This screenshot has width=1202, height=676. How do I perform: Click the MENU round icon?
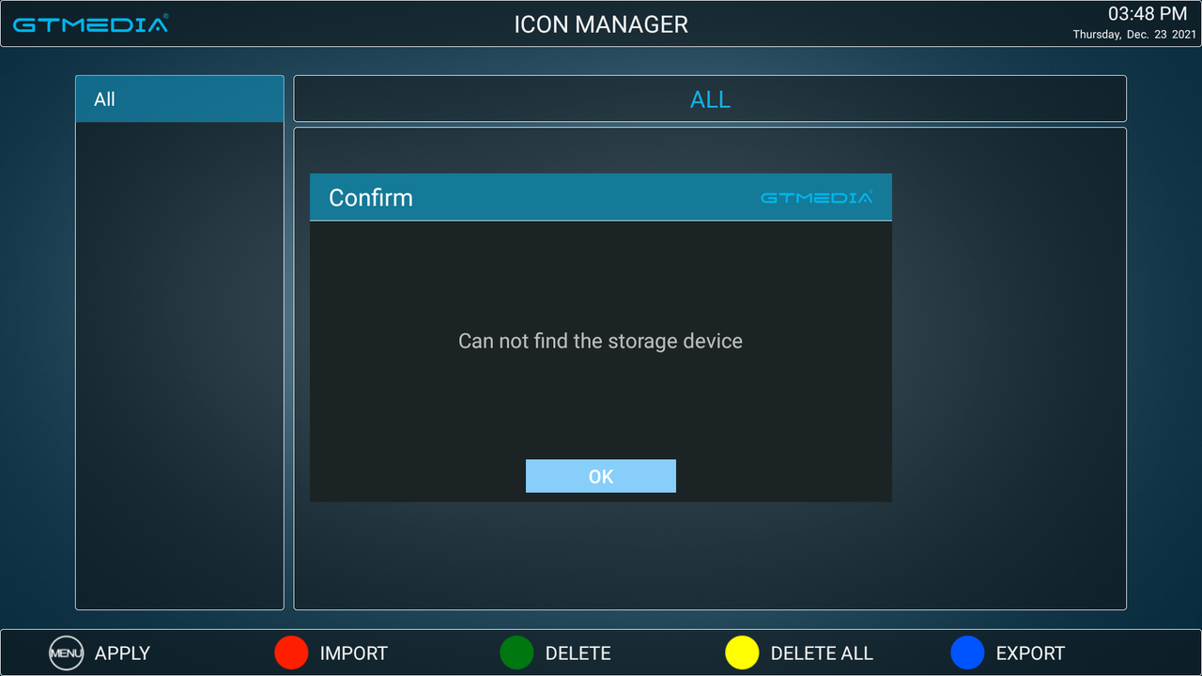[x=66, y=653]
